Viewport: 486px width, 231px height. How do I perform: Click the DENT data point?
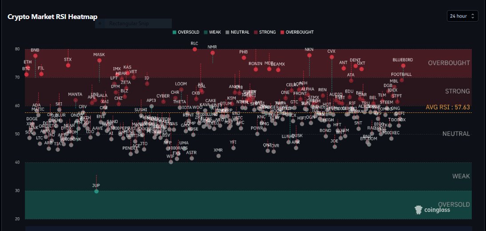355,66
